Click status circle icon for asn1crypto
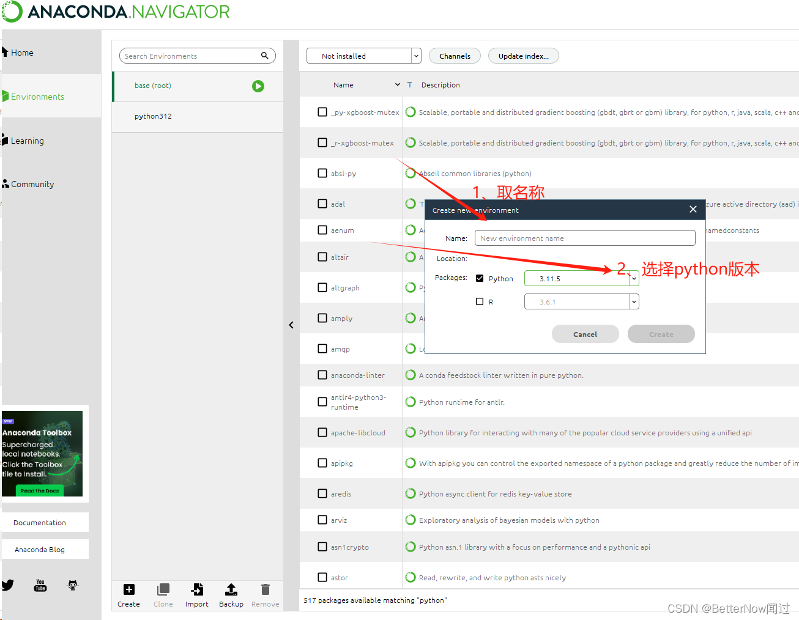The width and height of the screenshot is (799, 620). (411, 547)
